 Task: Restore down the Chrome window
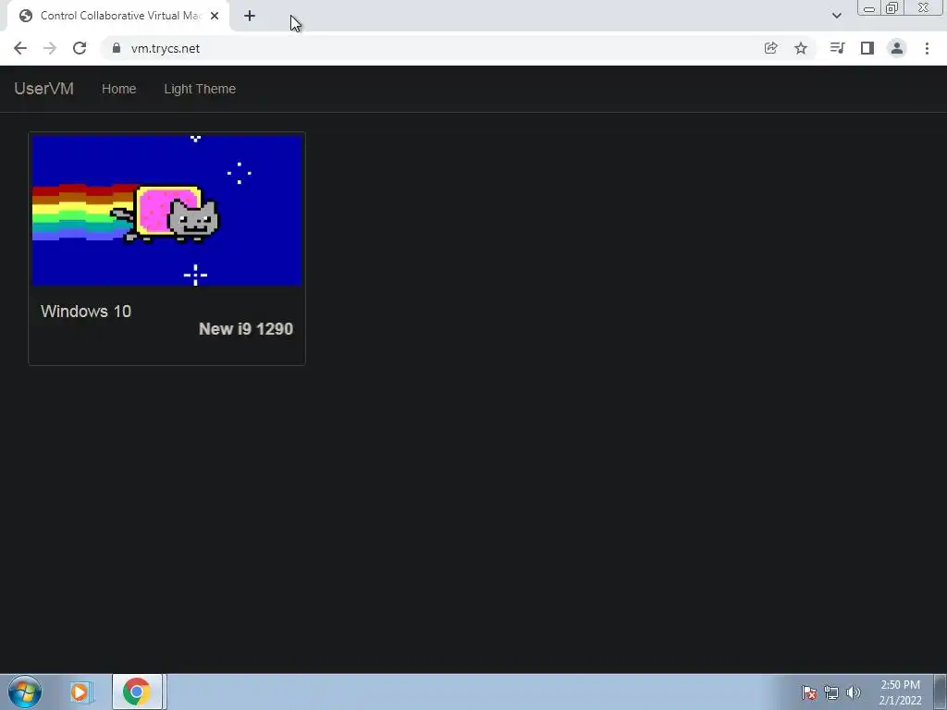click(x=892, y=7)
